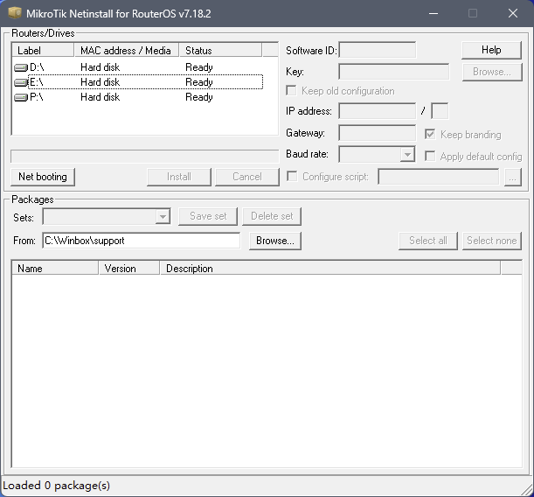This screenshot has width=534, height=497.
Task: Toggle the Keep branding checkbox
Action: (x=430, y=134)
